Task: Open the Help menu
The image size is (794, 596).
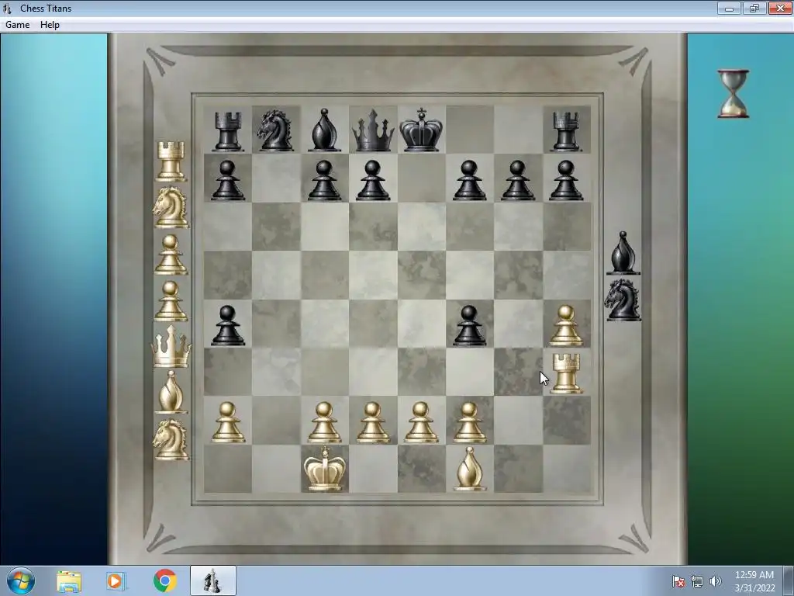Action: coord(50,25)
